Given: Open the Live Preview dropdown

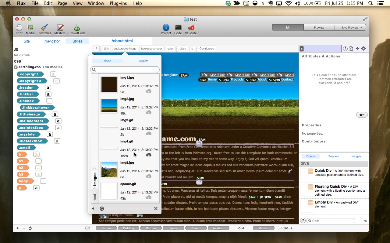Looking at the screenshot, I should pos(350,27).
